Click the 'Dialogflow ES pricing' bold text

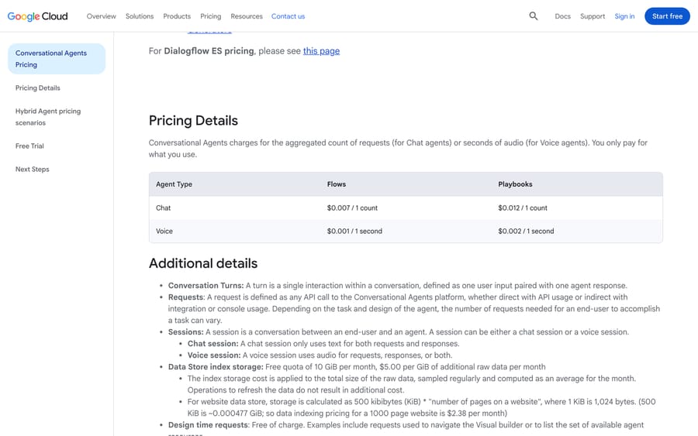pyautogui.click(x=209, y=51)
